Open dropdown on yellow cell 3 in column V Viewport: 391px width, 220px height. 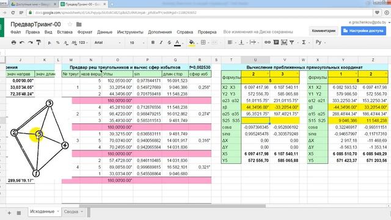click(x=297, y=74)
